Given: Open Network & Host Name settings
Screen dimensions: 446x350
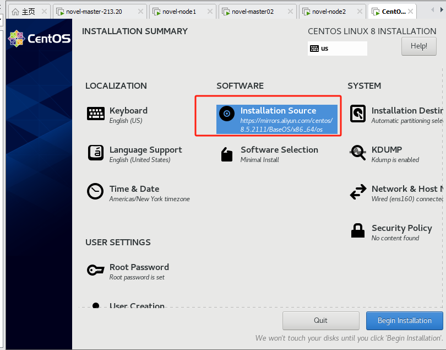Looking at the screenshot, I should [407, 189].
